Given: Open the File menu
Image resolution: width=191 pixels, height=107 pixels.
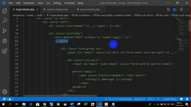Looking at the screenshot, I should point(10,3).
